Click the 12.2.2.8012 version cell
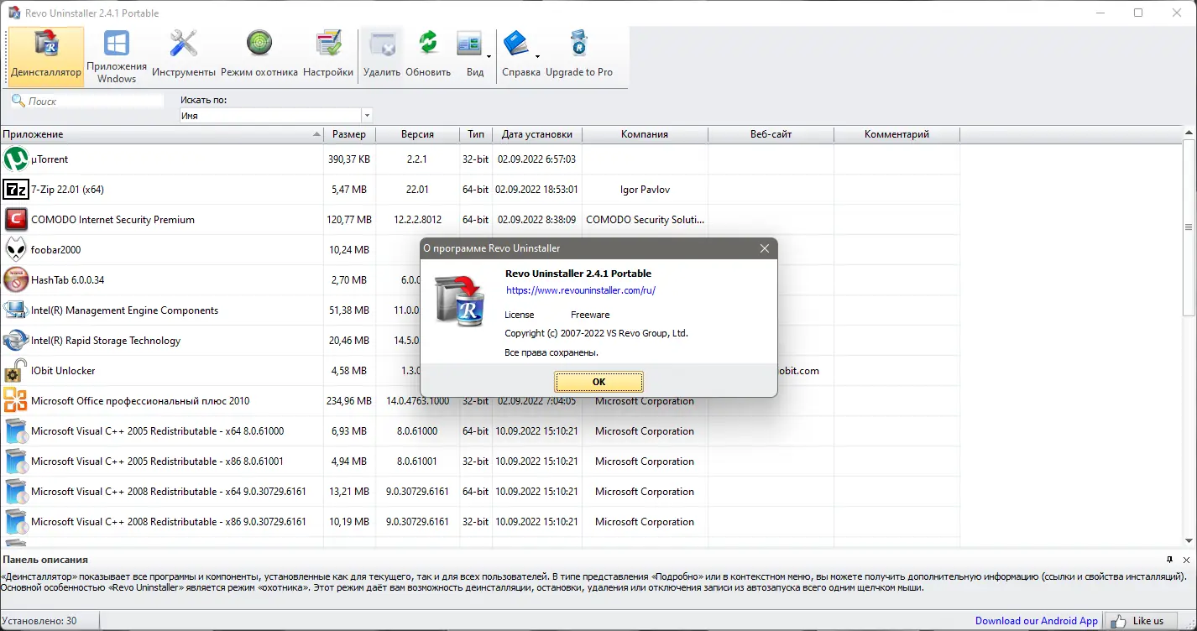Screen dimensions: 1197x631 (417, 220)
